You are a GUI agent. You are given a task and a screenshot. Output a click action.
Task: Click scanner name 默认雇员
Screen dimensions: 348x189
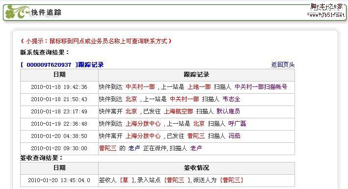pyautogui.click(x=228, y=111)
